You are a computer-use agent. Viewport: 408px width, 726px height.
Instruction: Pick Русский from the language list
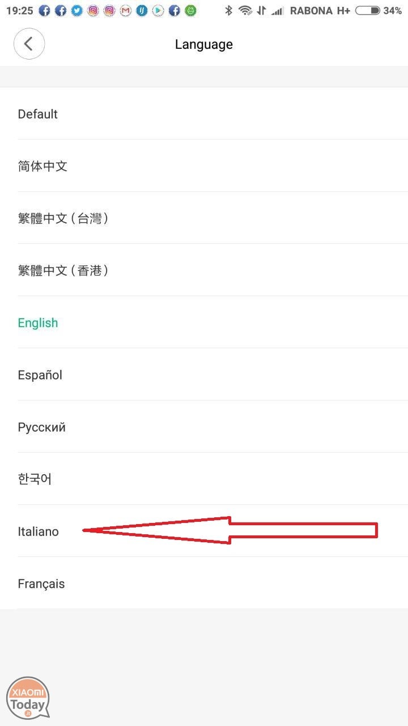pyautogui.click(x=204, y=427)
